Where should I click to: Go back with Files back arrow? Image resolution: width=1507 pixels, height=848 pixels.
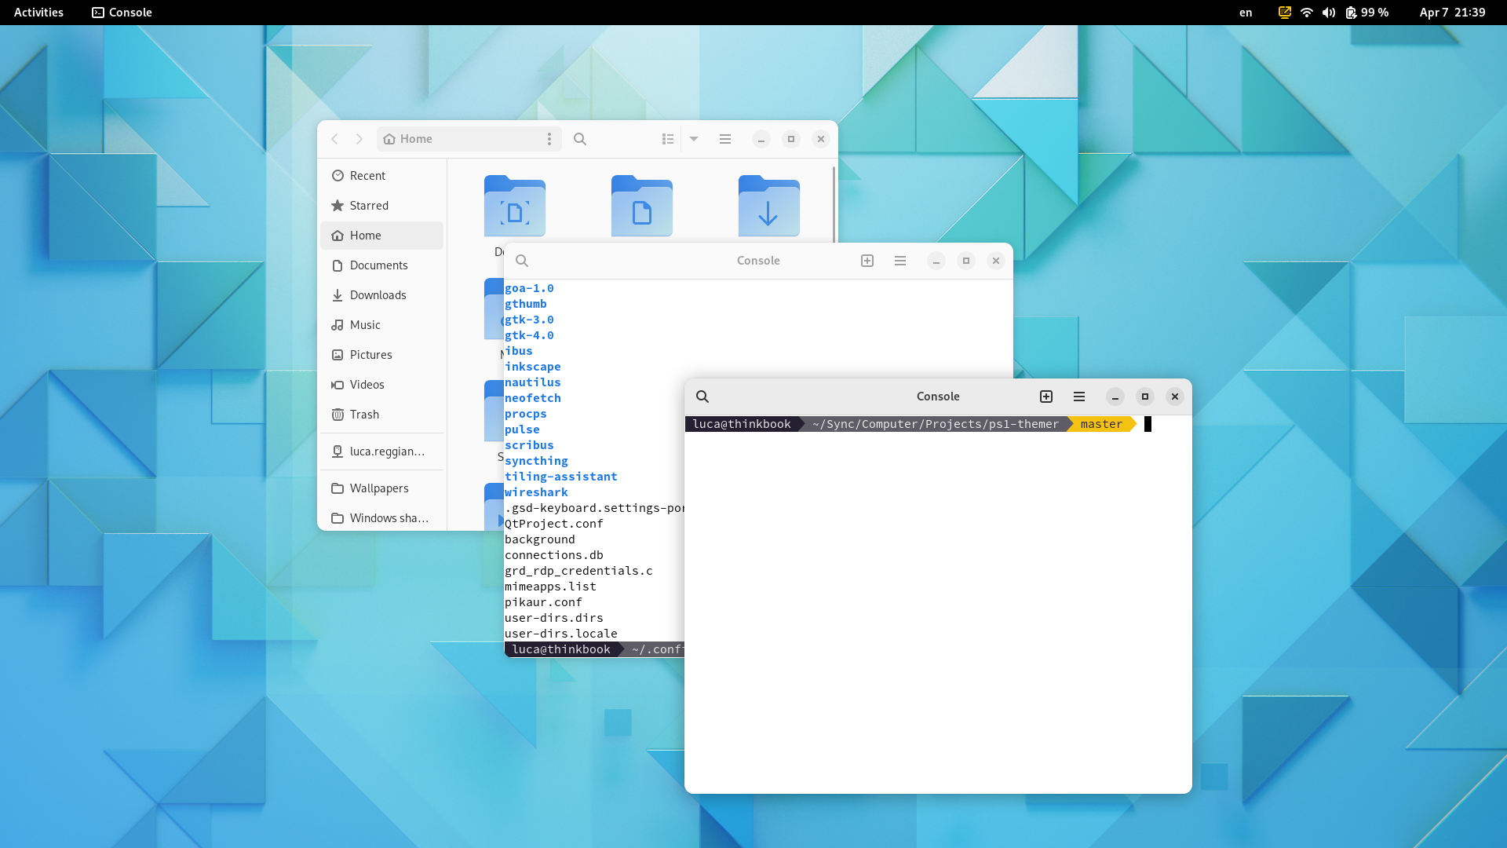335,139
